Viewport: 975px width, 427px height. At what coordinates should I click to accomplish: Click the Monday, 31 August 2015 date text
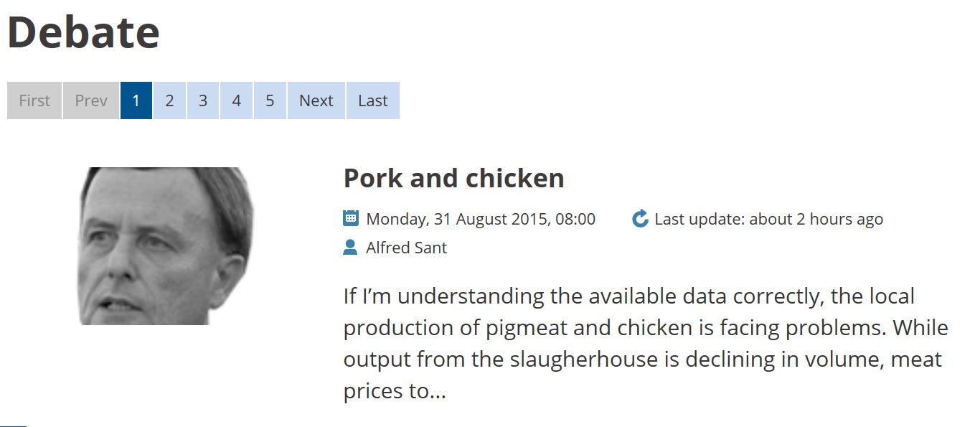coord(480,219)
